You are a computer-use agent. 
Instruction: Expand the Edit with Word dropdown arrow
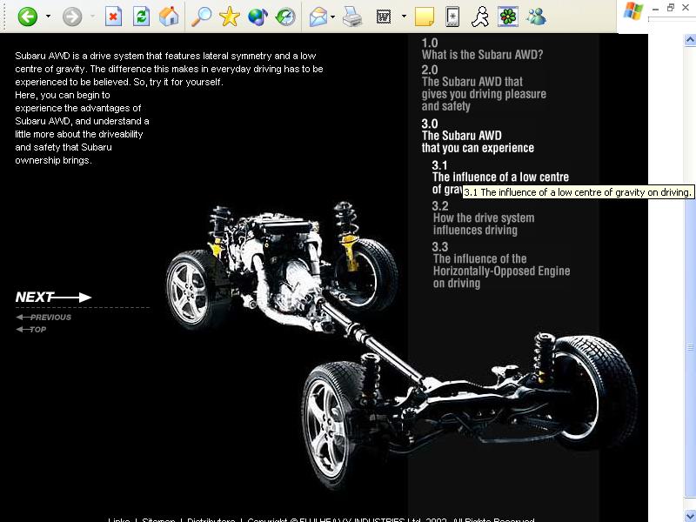(x=404, y=17)
